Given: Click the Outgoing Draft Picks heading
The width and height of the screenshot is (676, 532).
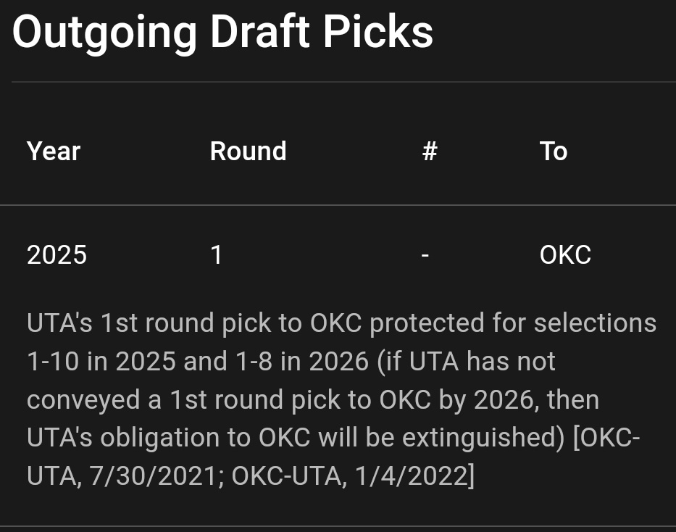Looking at the screenshot, I should pos(222,32).
